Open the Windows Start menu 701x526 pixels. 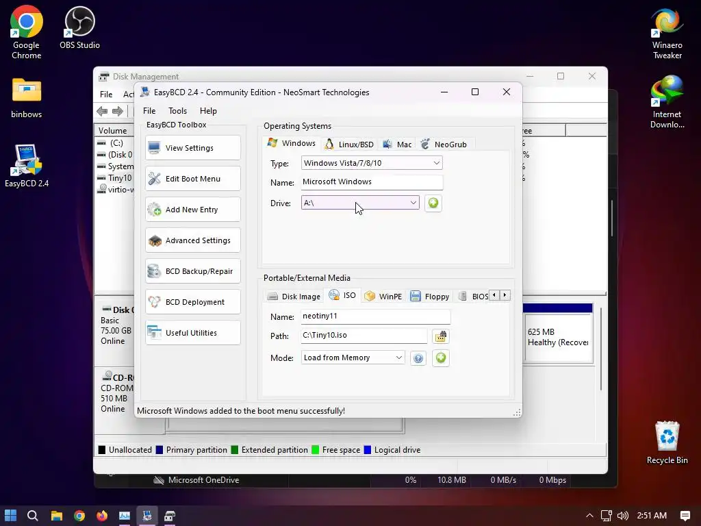click(10, 516)
